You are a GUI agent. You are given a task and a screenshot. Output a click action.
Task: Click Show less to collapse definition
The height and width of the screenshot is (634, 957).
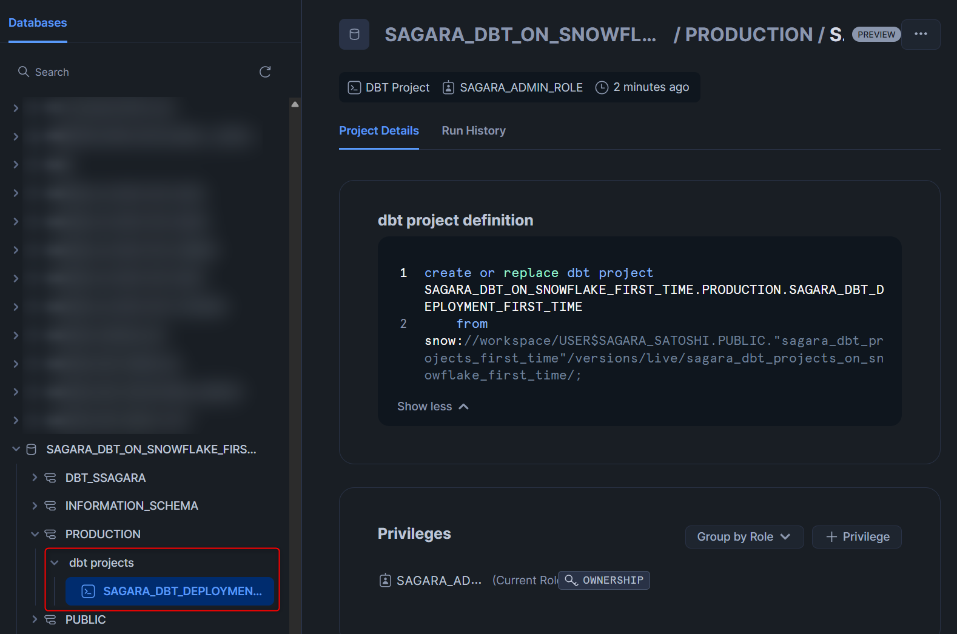pos(433,407)
